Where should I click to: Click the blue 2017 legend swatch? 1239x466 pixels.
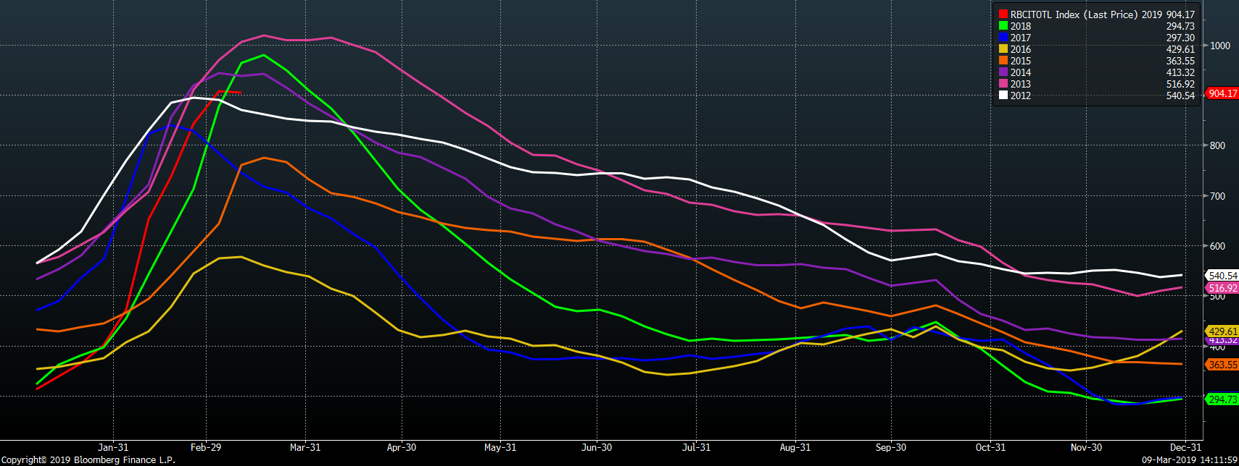pyautogui.click(x=1003, y=38)
